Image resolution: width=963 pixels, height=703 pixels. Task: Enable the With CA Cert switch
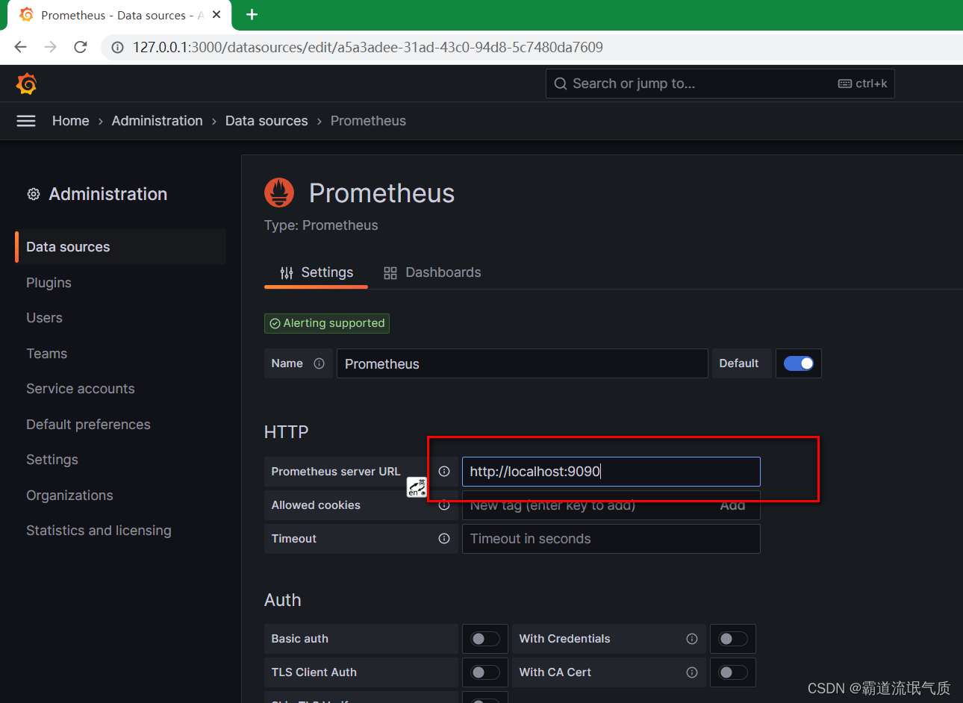[x=733, y=672]
